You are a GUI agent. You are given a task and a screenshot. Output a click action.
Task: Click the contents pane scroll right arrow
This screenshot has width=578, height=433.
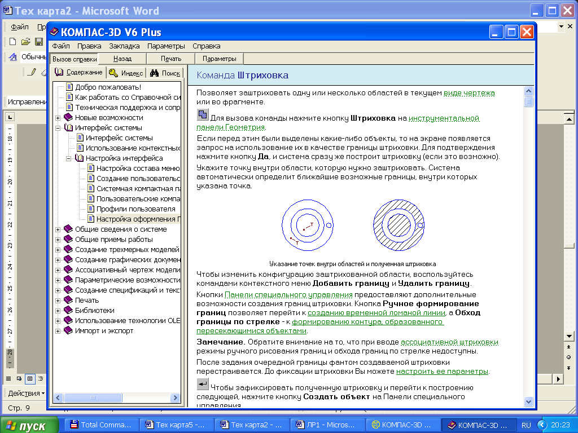point(176,397)
